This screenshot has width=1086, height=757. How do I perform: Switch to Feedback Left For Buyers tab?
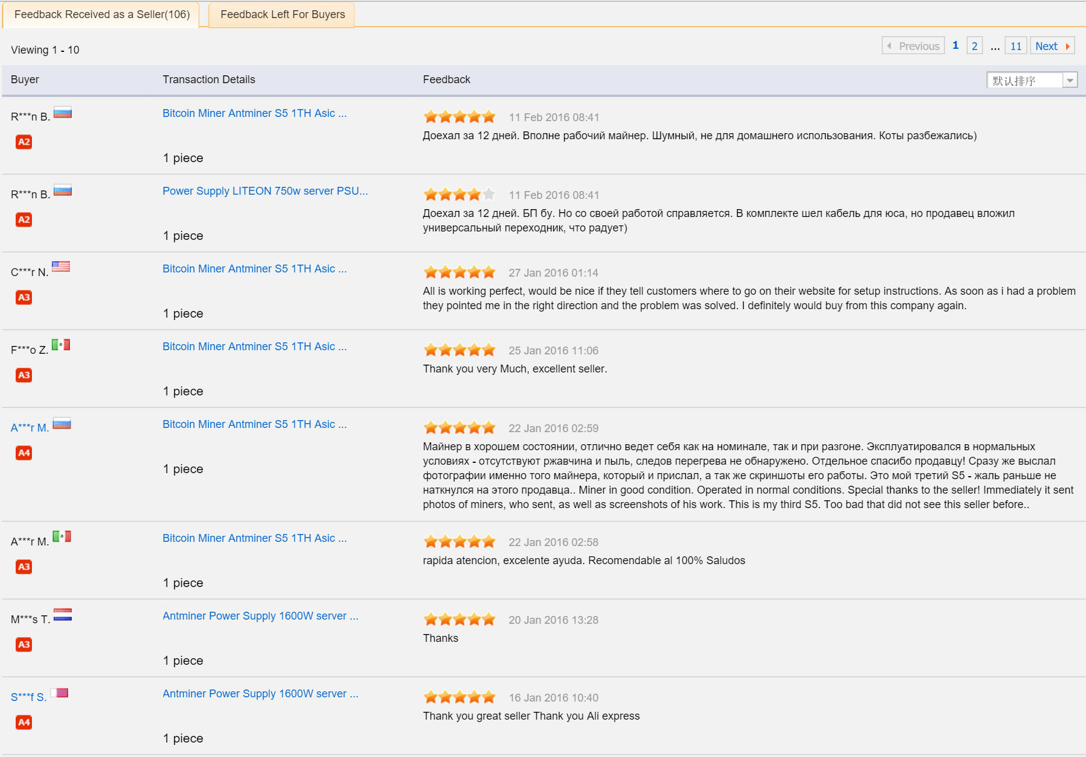click(282, 14)
